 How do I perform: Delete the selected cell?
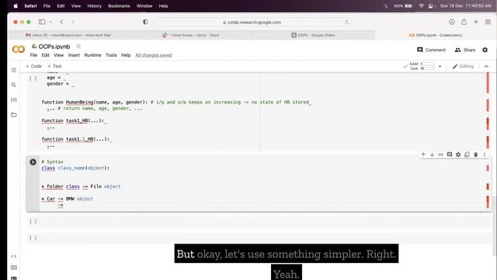[476, 155]
